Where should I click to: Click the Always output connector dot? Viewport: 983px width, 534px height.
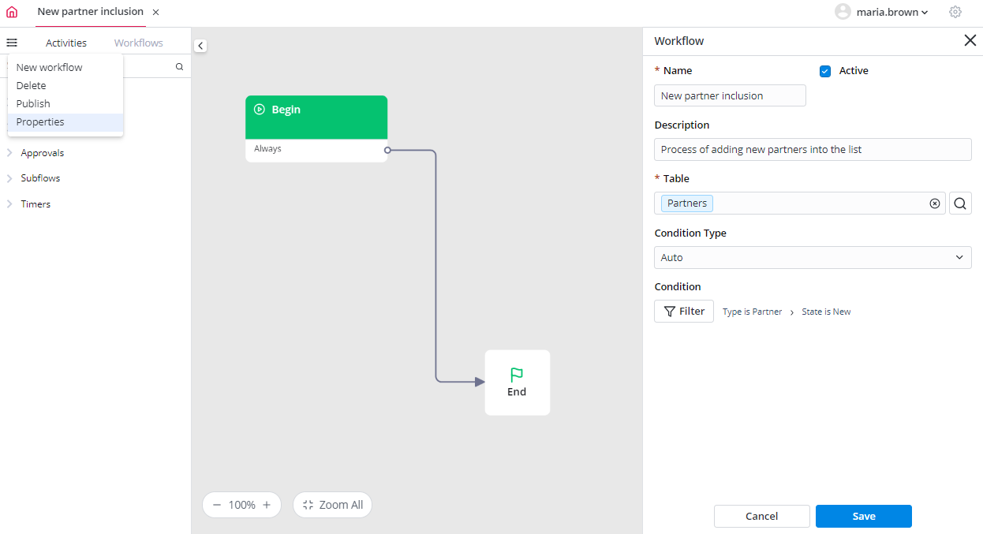[x=387, y=149]
